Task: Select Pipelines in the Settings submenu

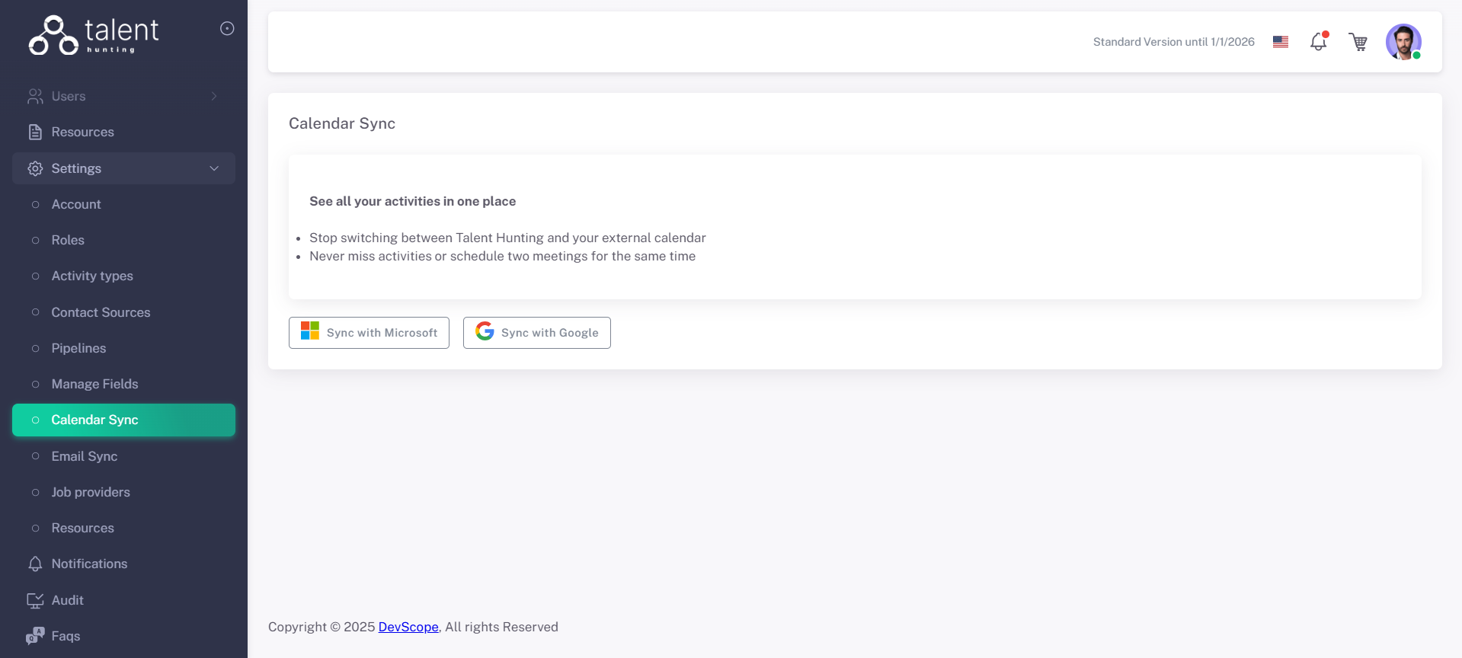Action: tap(78, 348)
